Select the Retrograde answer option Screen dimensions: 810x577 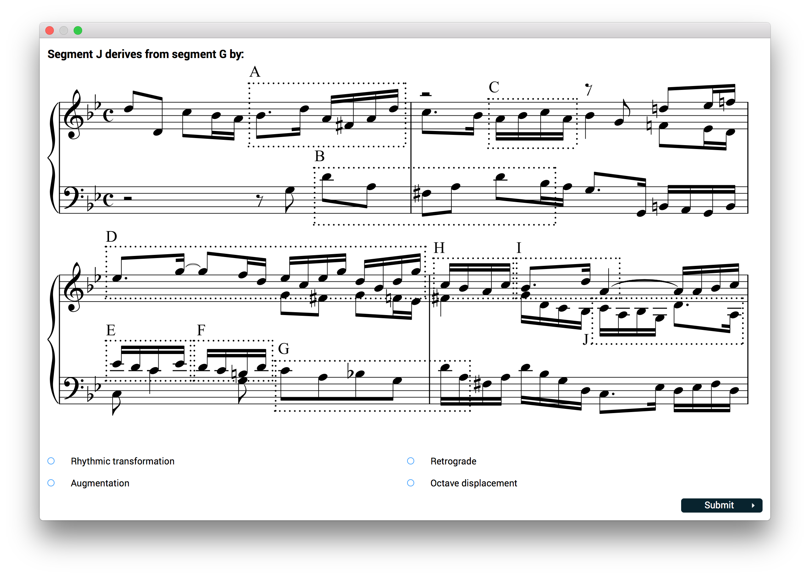[x=411, y=461]
